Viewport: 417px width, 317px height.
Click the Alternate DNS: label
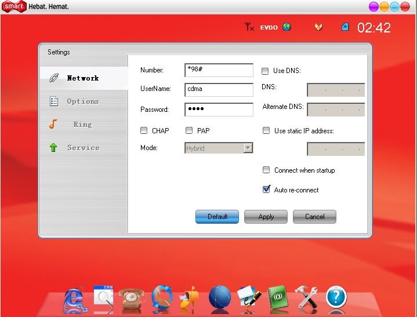(283, 107)
